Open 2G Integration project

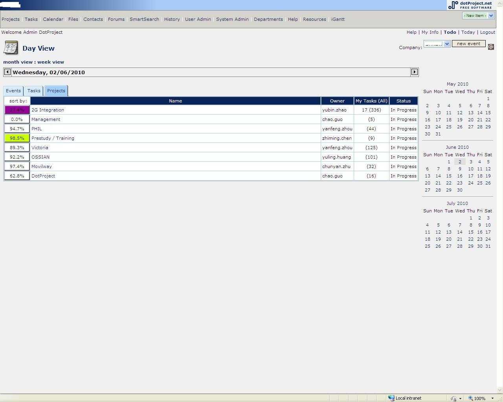click(x=48, y=110)
